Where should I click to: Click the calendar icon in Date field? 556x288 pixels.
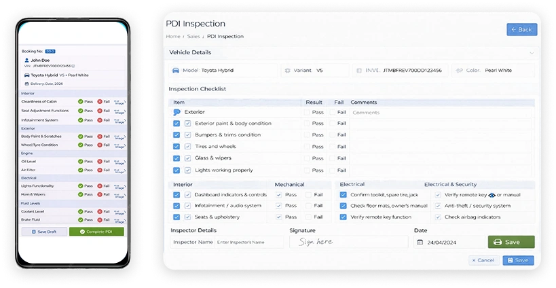tap(420, 242)
